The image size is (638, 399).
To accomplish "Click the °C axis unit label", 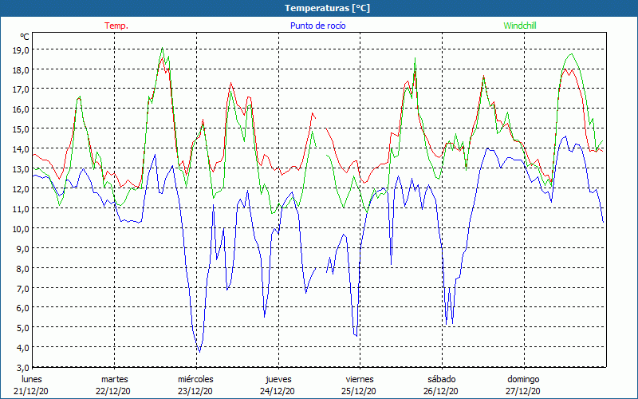I will click(25, 37).
